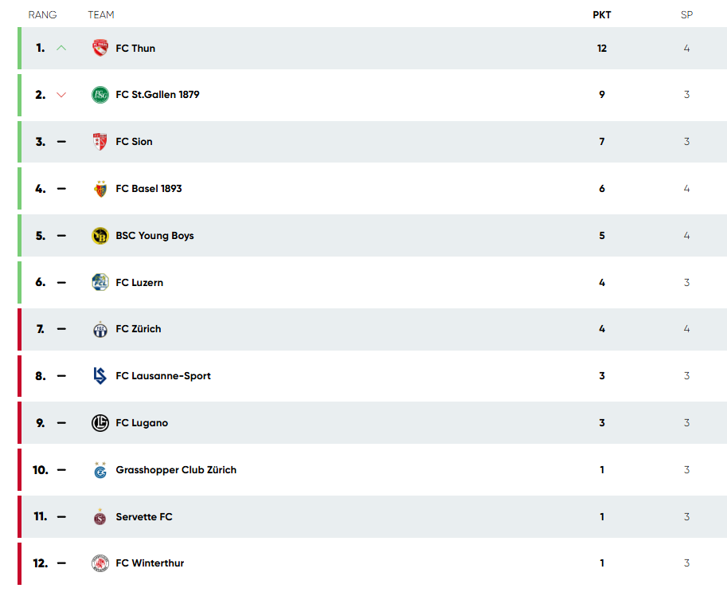
Task: Open the FC Winterthur club logo
Action: 100,563
